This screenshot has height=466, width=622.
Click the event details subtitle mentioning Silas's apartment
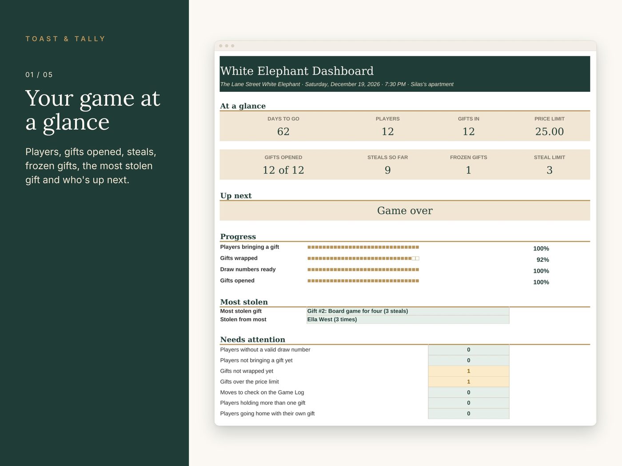click(337, 84)
